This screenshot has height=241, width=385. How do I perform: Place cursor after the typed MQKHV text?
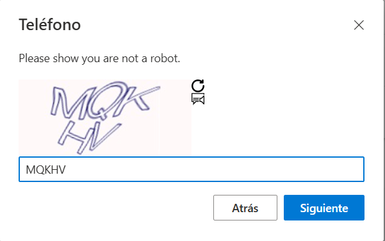[x=66, y=169]
